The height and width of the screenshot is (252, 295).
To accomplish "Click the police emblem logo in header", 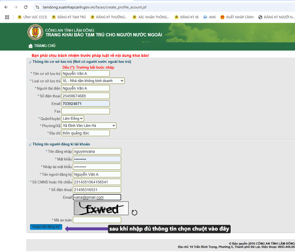I will click(x=35, y=33).
